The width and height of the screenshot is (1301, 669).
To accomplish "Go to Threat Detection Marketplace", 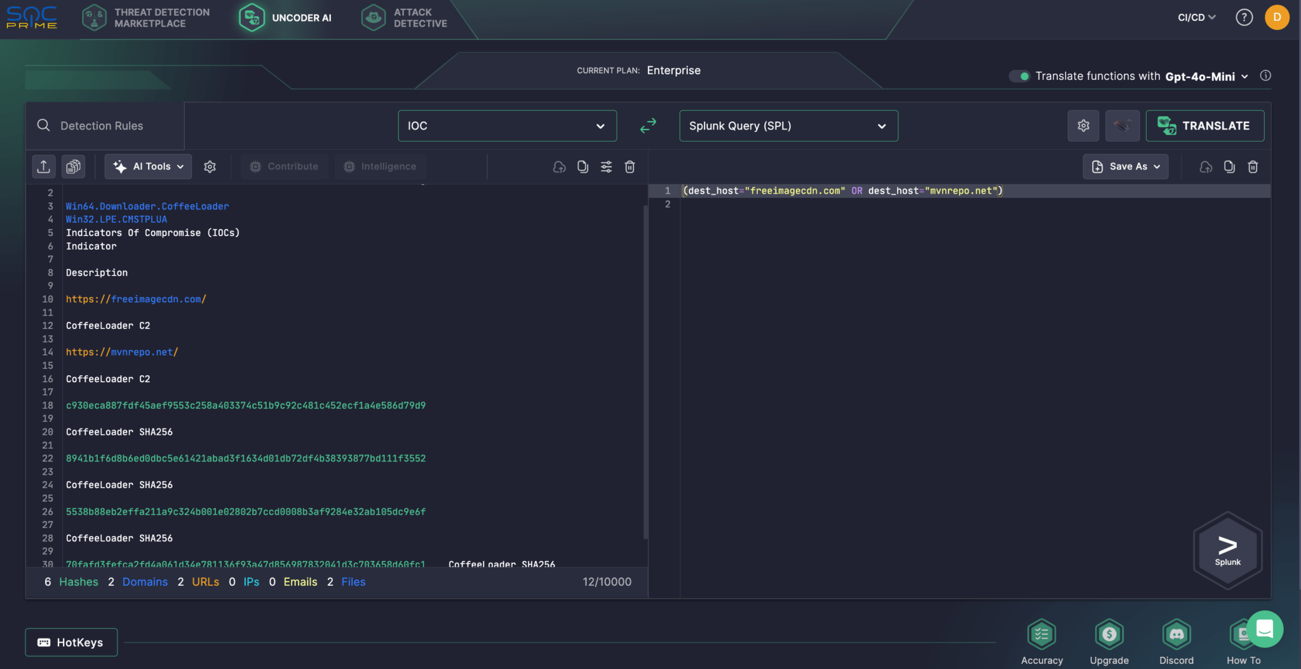I will (x=147, y=17).
